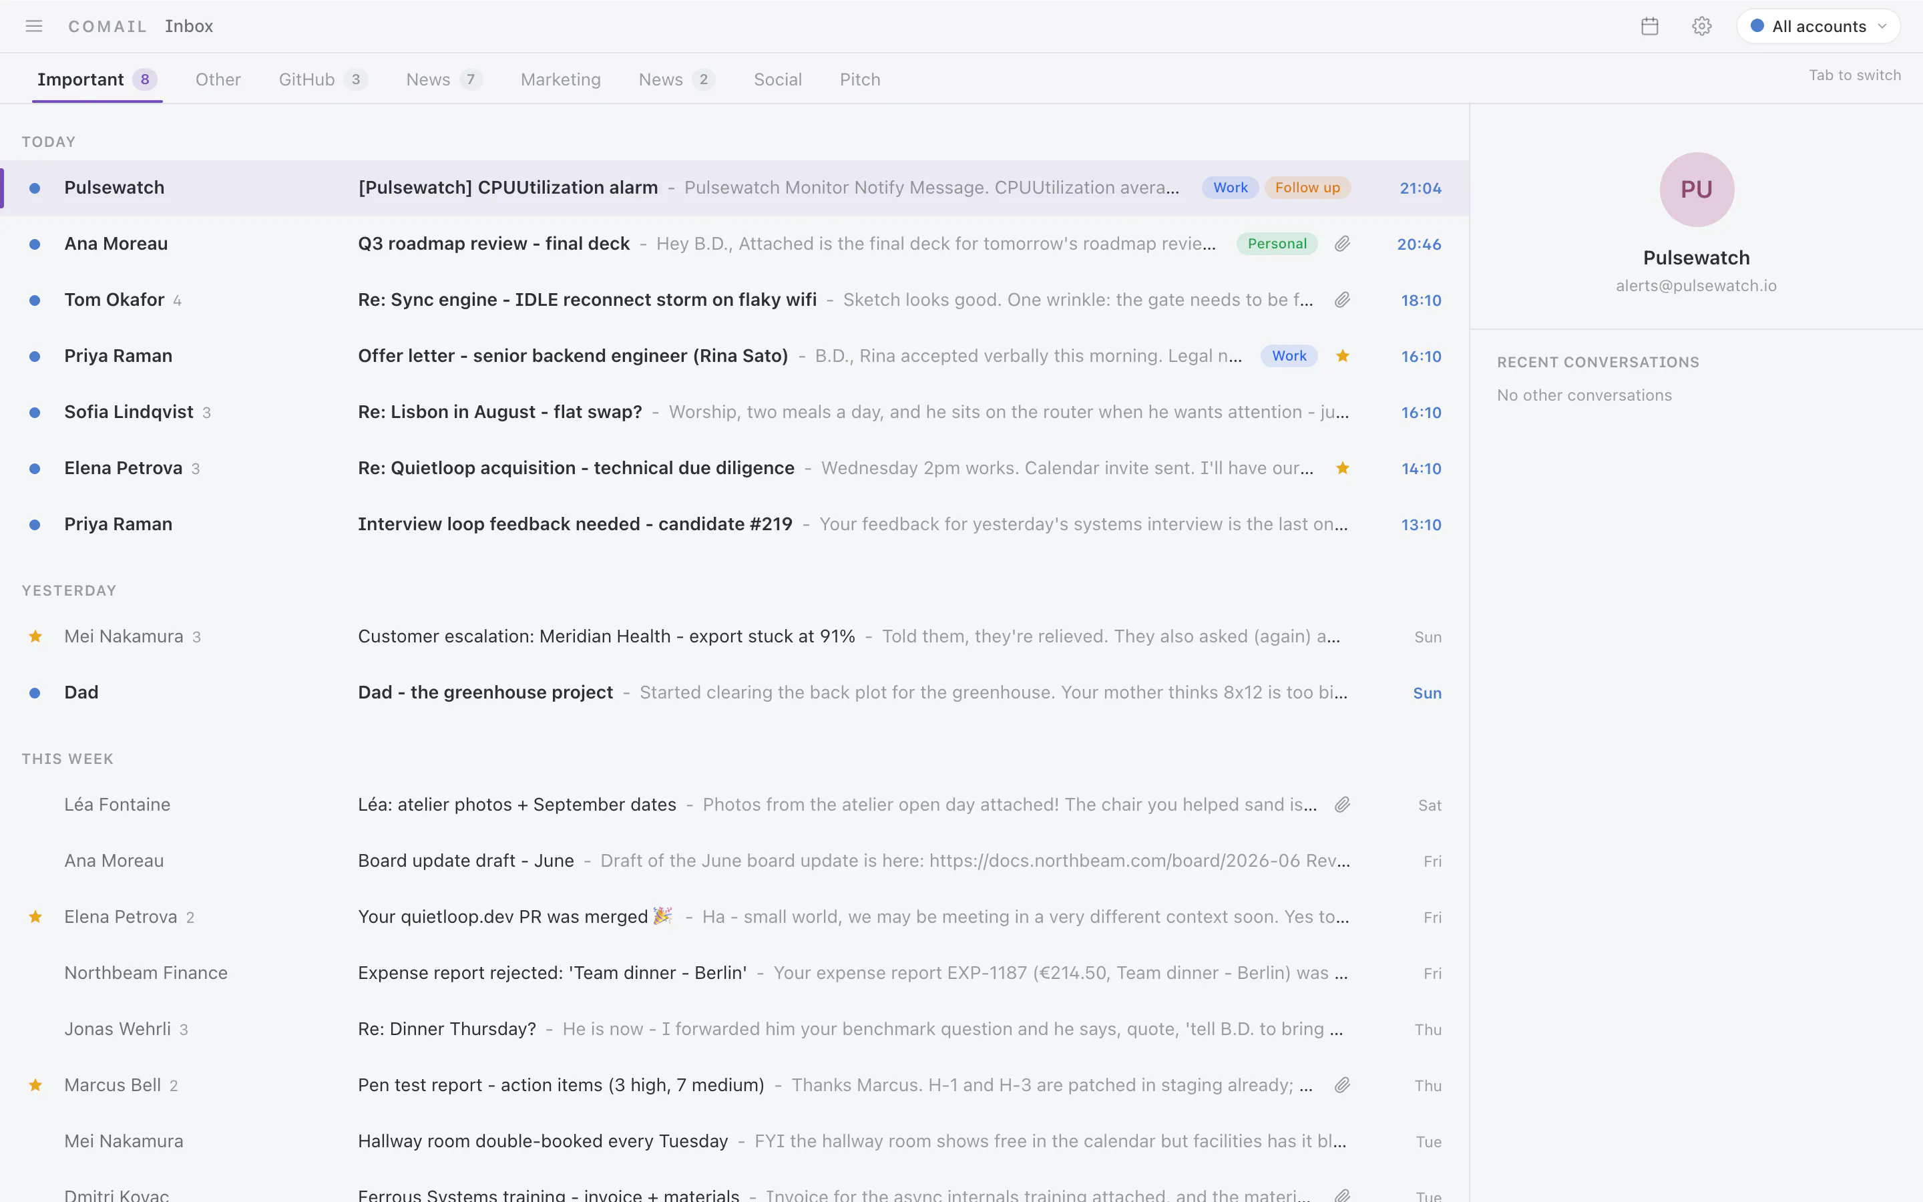
Task: Switch to the GitHub tab
Action: pos(322,79)
